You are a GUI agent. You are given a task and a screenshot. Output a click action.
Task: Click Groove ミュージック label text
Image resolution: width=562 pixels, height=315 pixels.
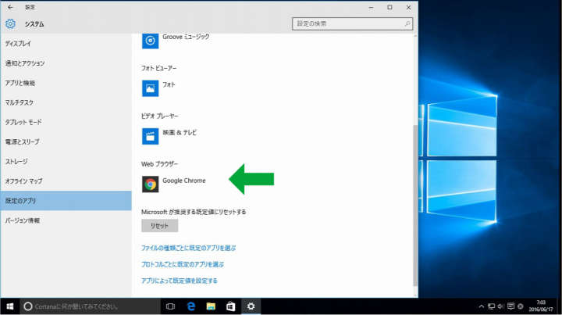coord(186,37)
